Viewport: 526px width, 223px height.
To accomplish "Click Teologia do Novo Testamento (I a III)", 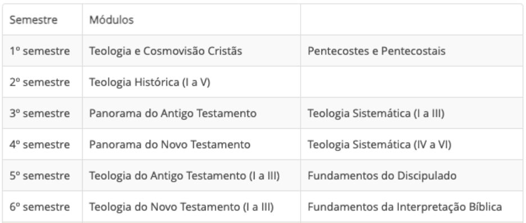I will click(182, 207).
